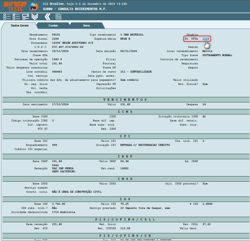The image size is (250, 241).
Task: Click the VENCIMENTOS section header
Action: (x=125, y=100)
